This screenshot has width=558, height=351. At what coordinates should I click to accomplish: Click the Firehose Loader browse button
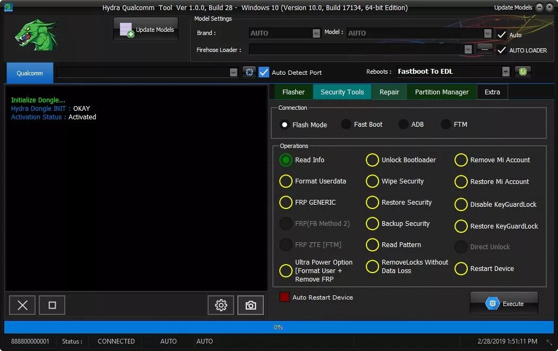(485, 49)
